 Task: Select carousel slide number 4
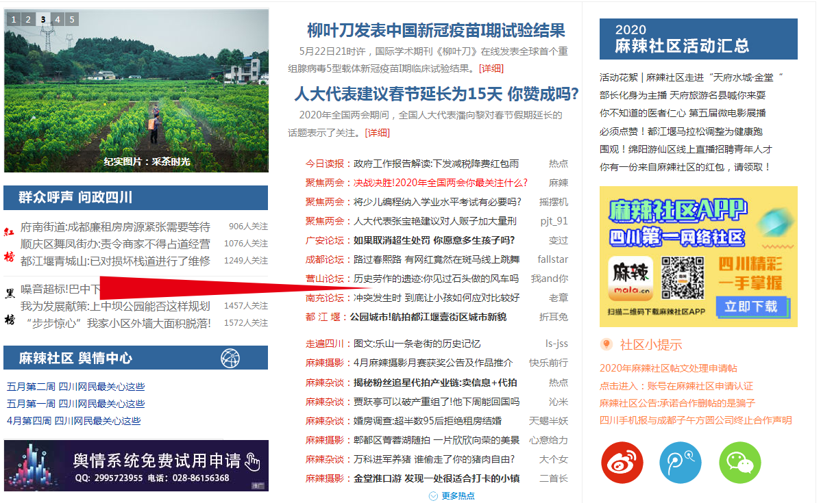click(x=57, y=19)
